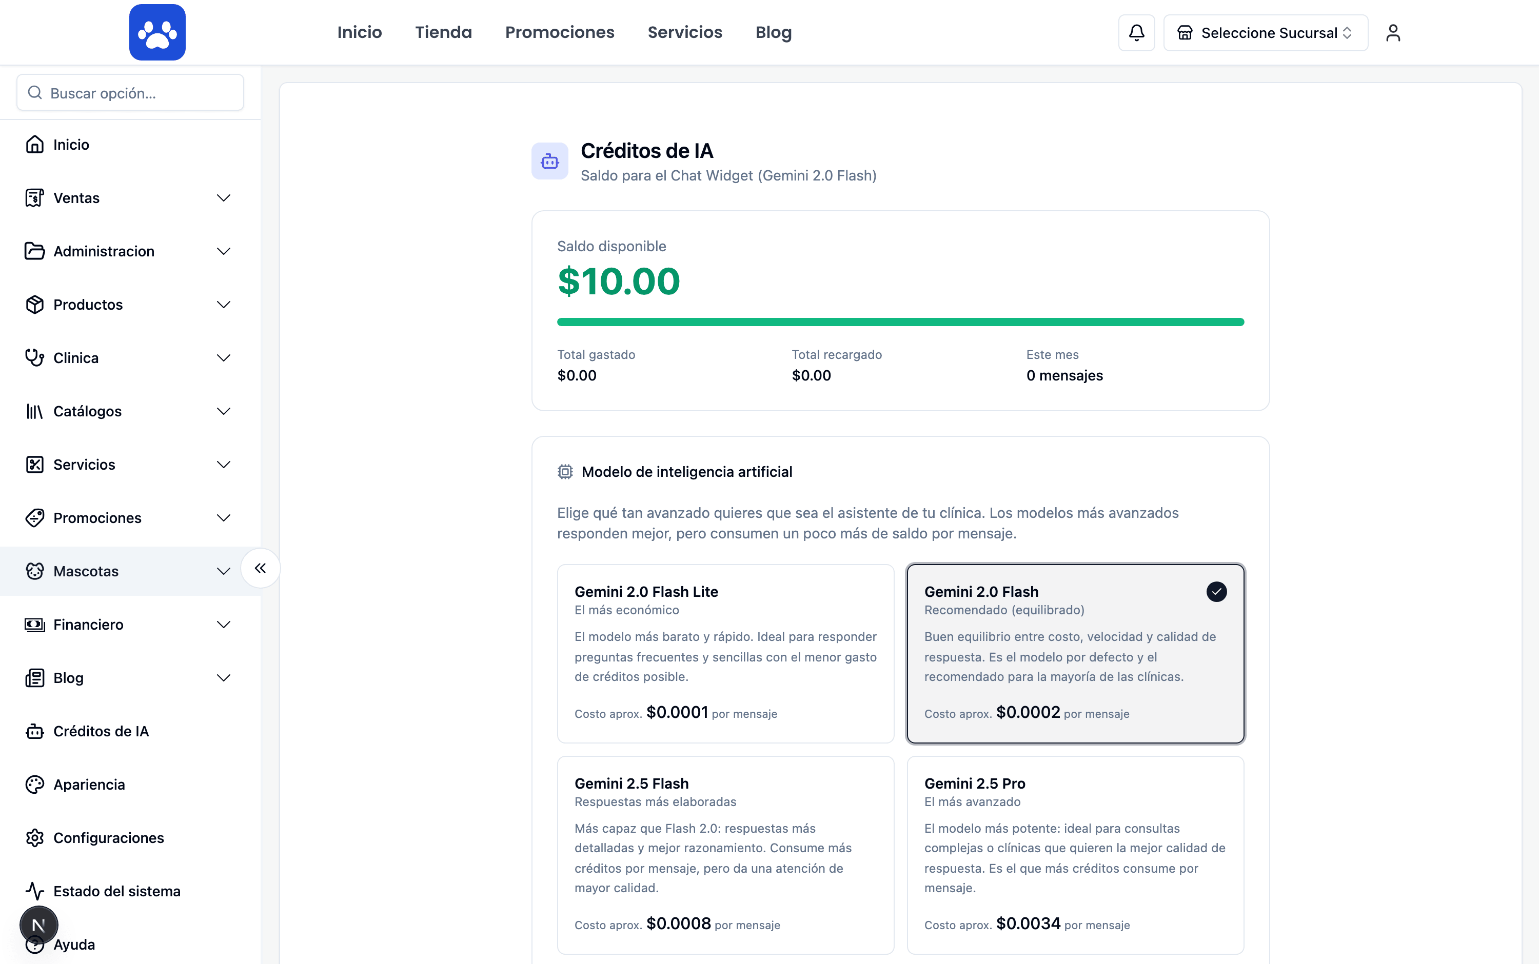Click the '$0.0008' cost of Gemini 2.5 Flash
The height and width of the screenshot is (964, 1539).
click(x=679, y=923)
